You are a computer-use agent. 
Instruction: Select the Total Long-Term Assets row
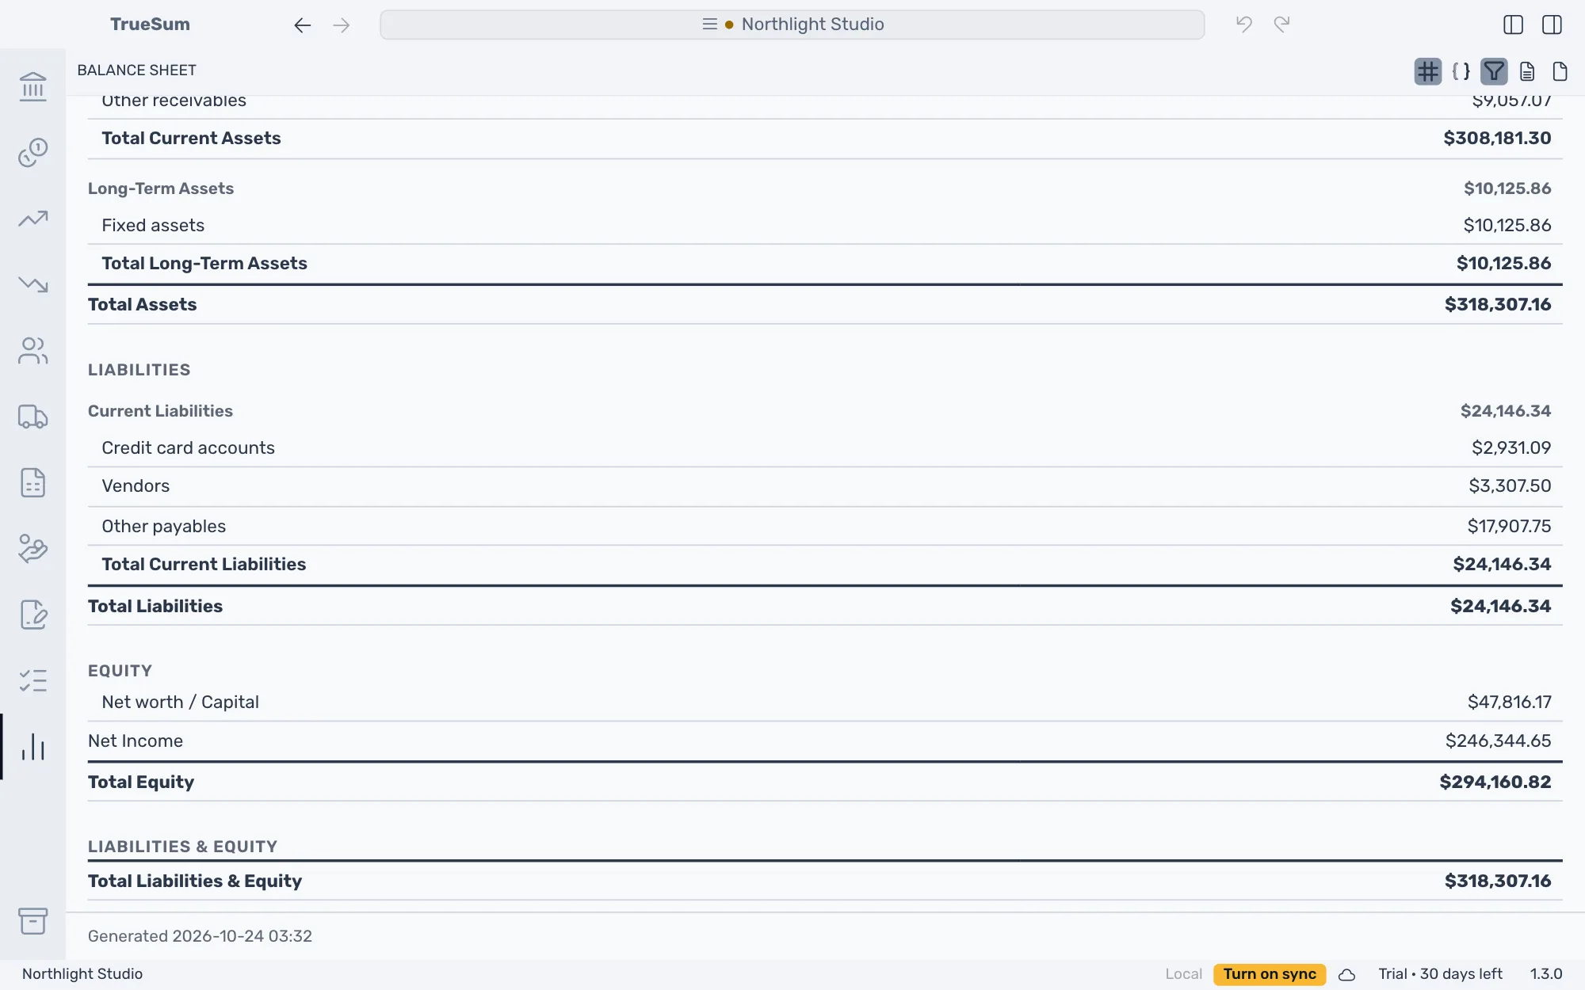point(825,264)
